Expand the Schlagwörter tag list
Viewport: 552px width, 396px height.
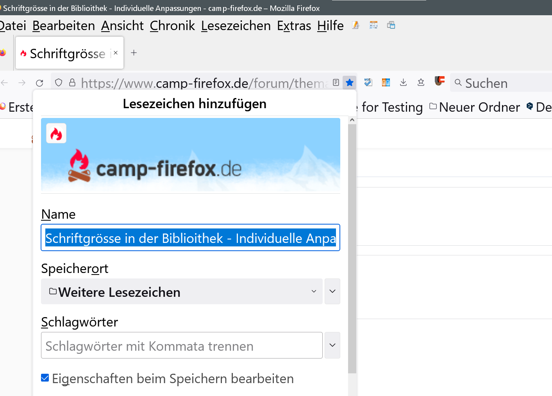(x=332, y=345)
